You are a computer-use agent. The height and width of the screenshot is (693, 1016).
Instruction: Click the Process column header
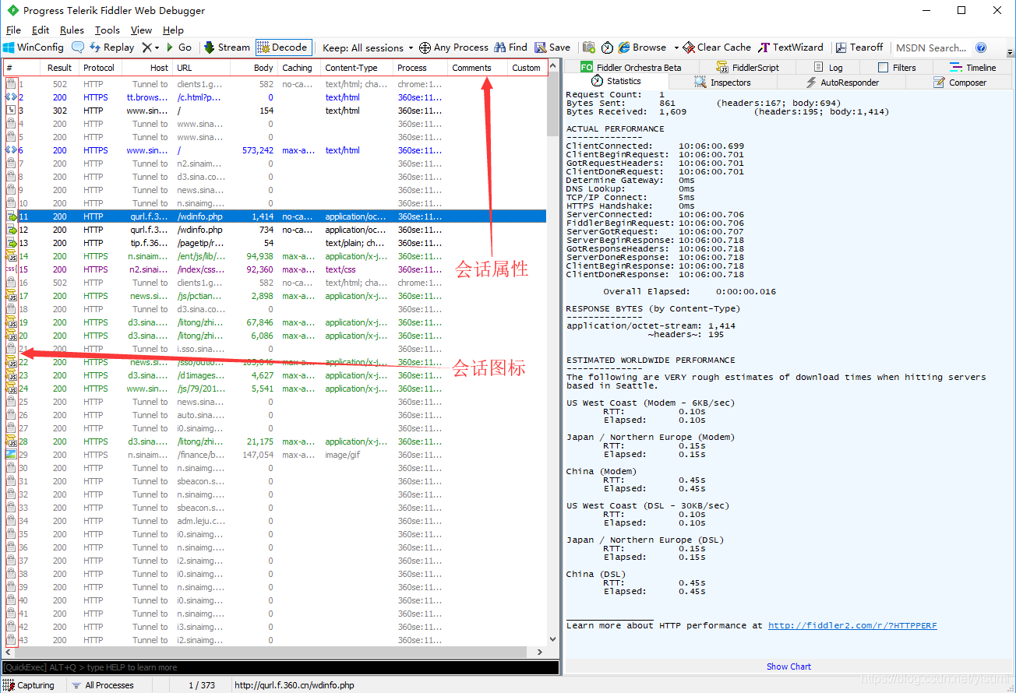point(421,68)
